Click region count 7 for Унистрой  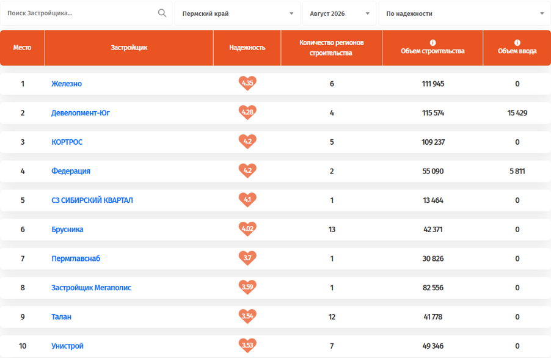[x=332, y=346]
